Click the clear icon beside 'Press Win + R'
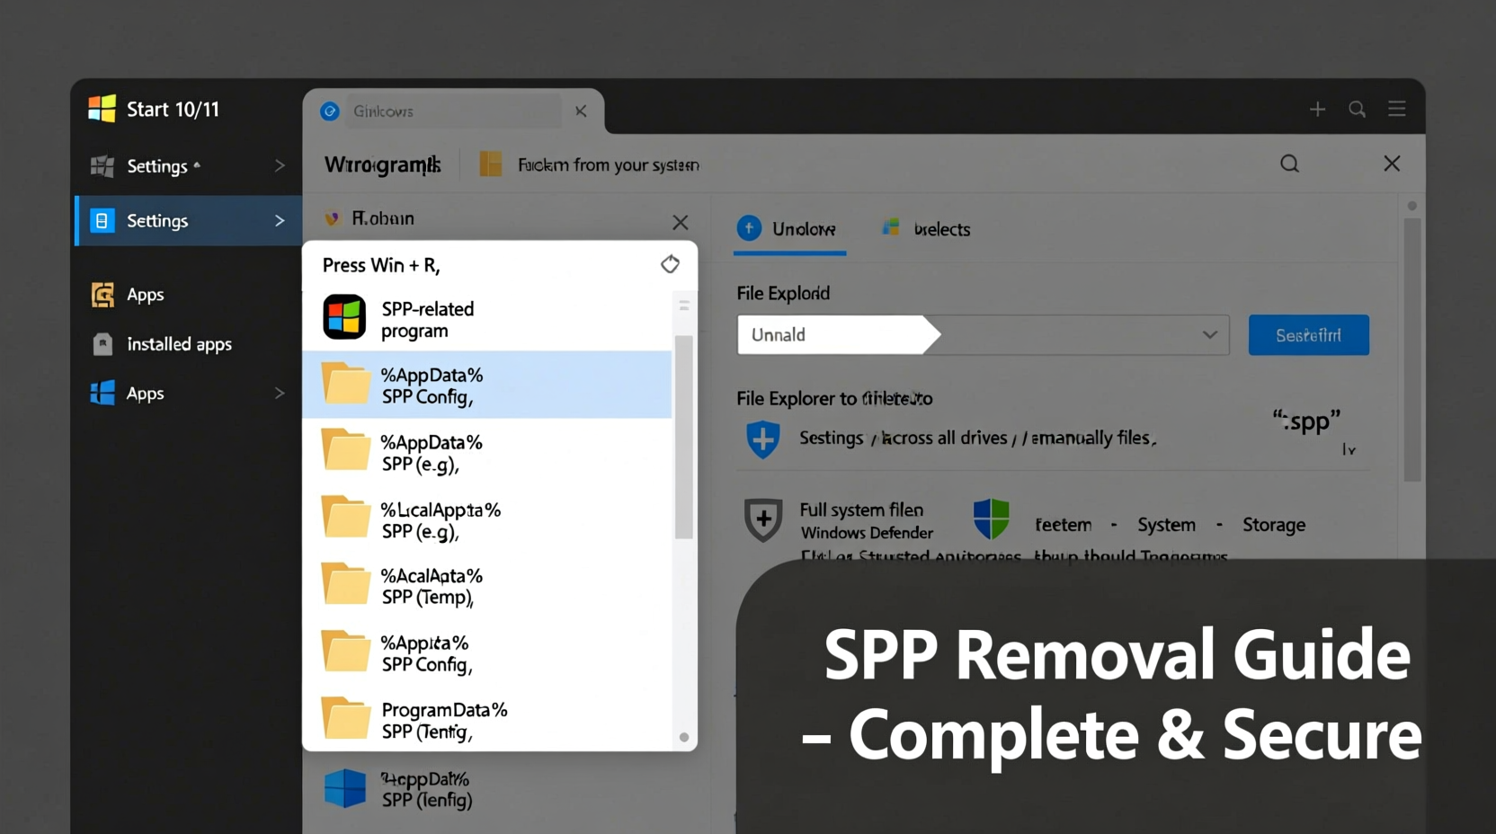This screenshot has width=1496, height=834. tap(670, 263)
